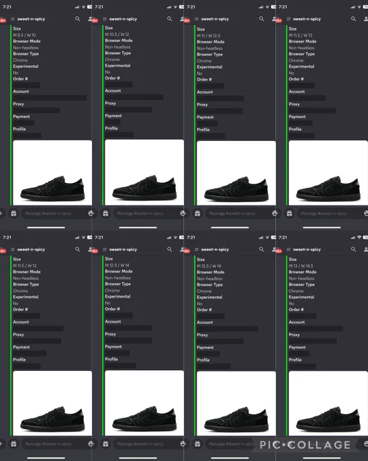Open shoe image in the M 8.5 / W 10 checkout
Image resolution: width=368 pixels, height=461 pixels.
click(x=53, y=173)
